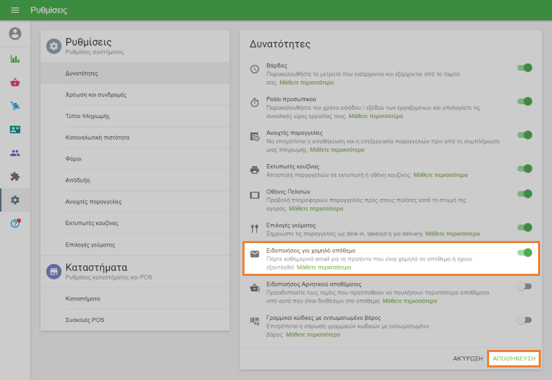This screenshot has width=552, height=380.
Task: Open the customers people icon
Action: pyautogui.click(x=15, y=153)
